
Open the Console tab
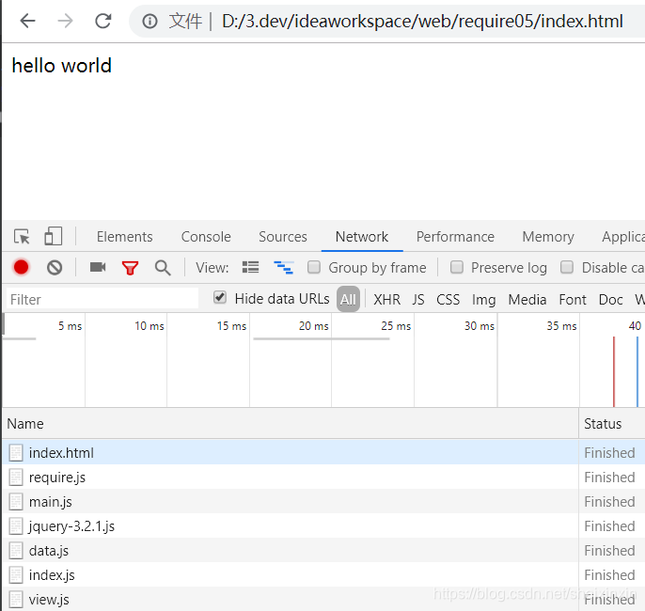(x=206, y=237)
